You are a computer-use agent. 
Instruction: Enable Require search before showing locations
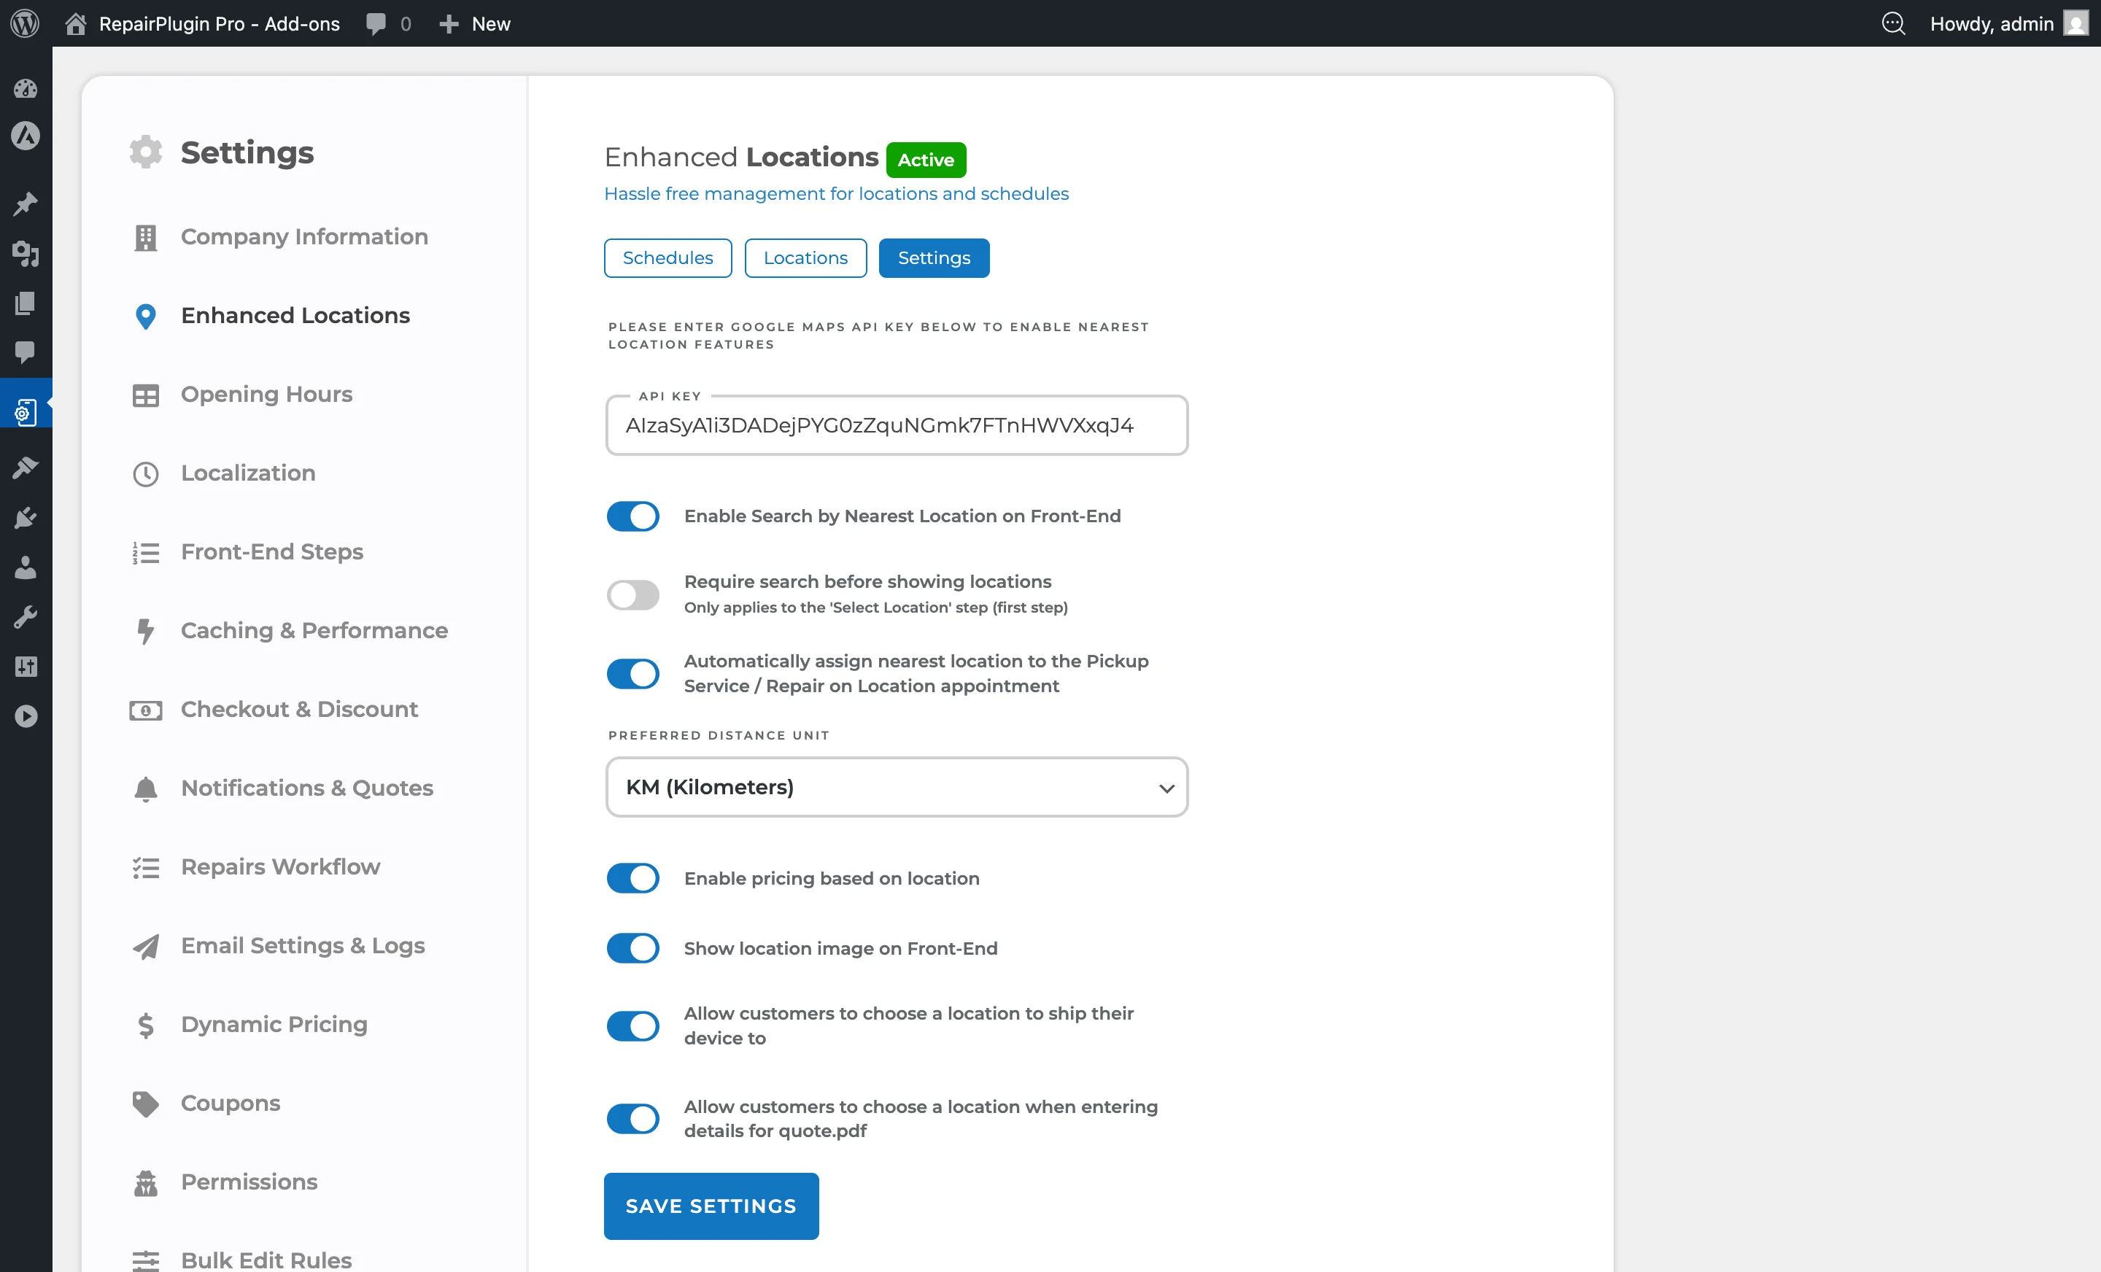[x=632, y=594]
